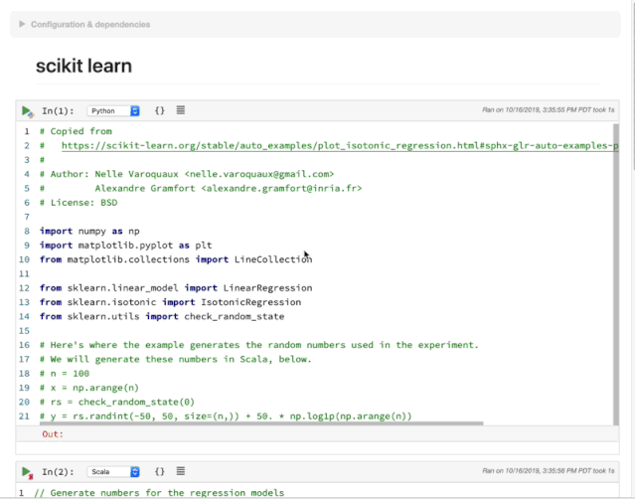Run the In(1) Python cell
Image resolution: width=635 pixels, height=499 pixels.
tap(27, 111)
